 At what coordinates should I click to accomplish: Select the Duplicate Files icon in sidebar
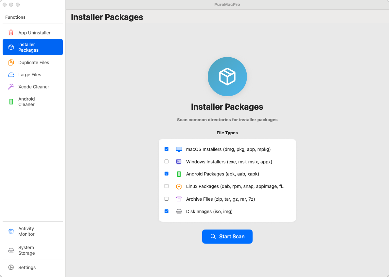tap(11, 63)
